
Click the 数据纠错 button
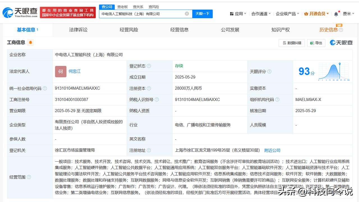pyautogui.click(x=292, y=43)
